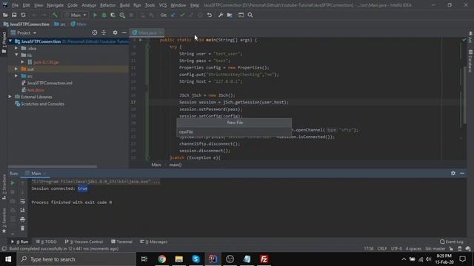The image size is (474, 266).
Task: Collapse all in the Project panel
Action: 104,33
